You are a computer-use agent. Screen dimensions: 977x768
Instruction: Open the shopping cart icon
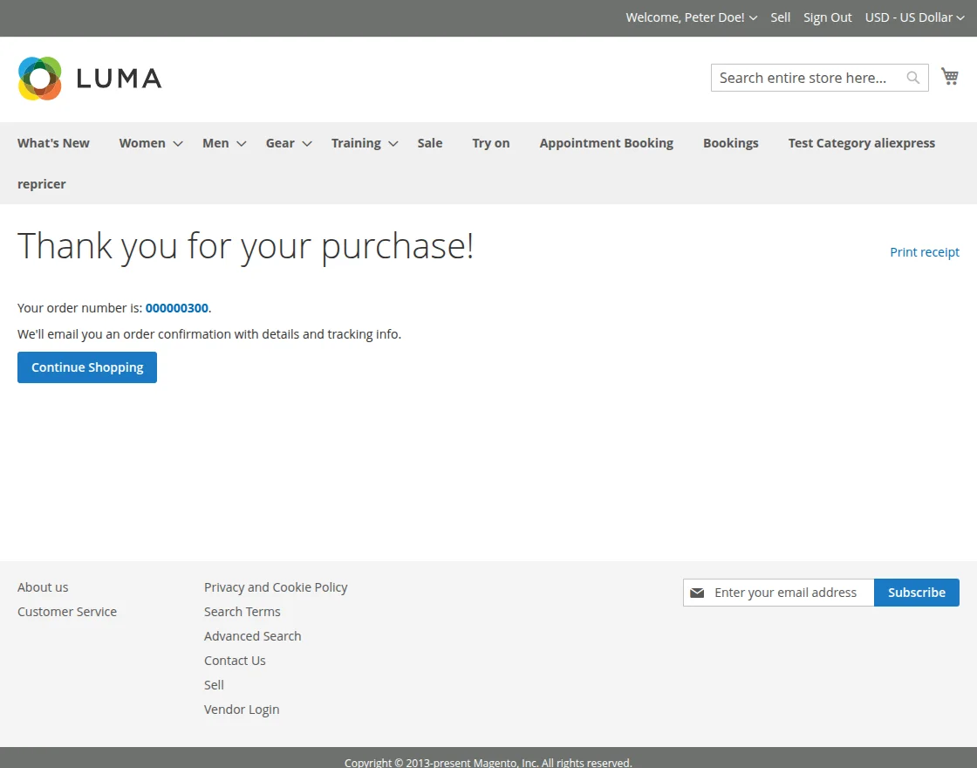pyautogui.click(x=950, y=76)
